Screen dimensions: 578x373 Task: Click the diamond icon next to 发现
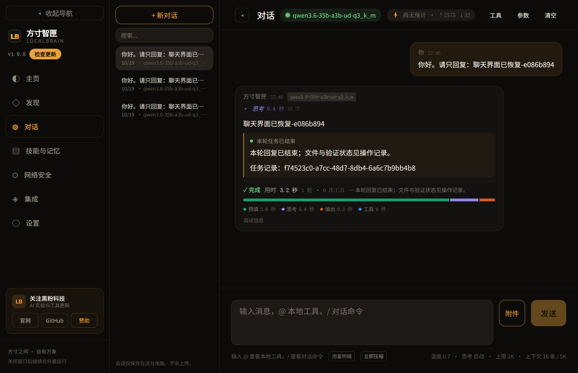(x=16, y=103)
